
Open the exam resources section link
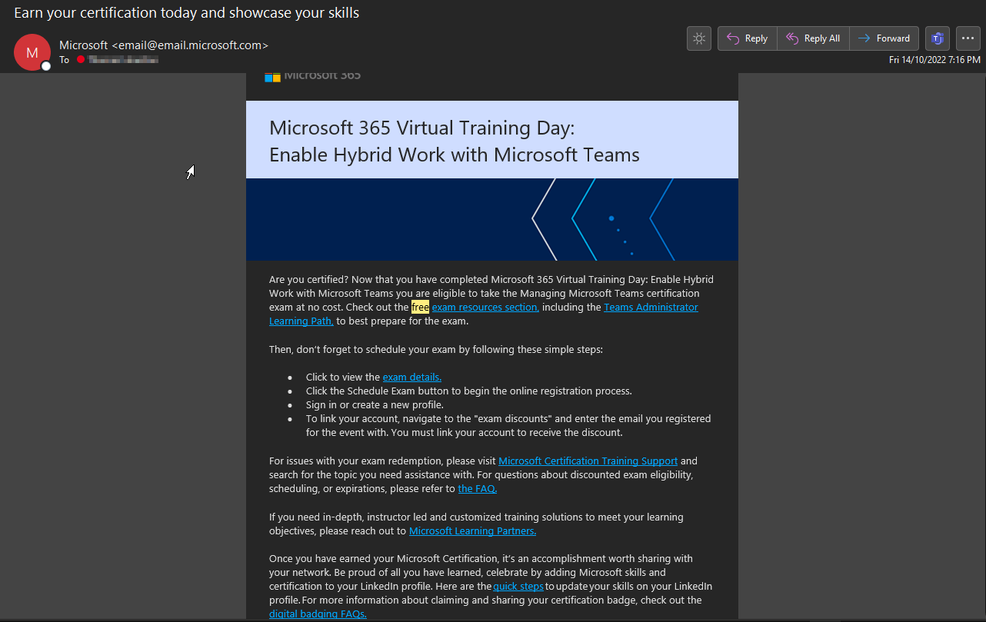tap(485, 307)
